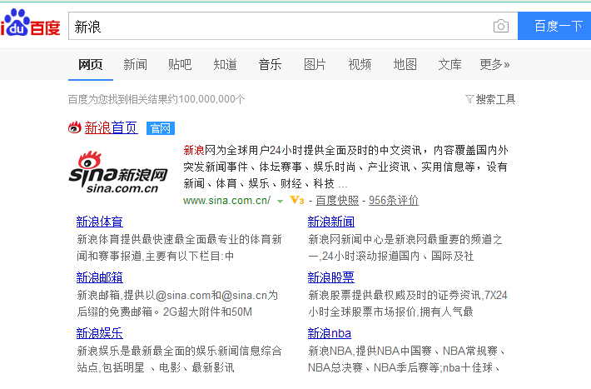591x389 pixels.
Task: Open the 新浪首页 result link
Action: pyautogui.click(x=111, y=128)
